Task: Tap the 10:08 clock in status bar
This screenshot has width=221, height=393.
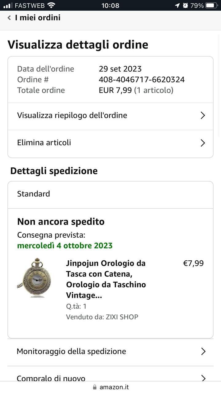Action: pyautogui.click(x=110, y=5)
